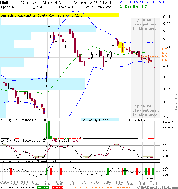The height and width of the screenshot is (189, 178).
Task: Click the tall white gap-up candle in late February
Action: pyautogui.click(x=49, y=55)
